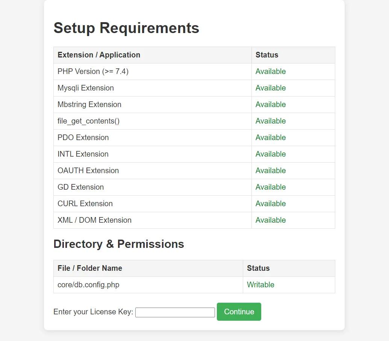Click the CURL Extension entry
The image size is (389, 341).
coord(85,204)
